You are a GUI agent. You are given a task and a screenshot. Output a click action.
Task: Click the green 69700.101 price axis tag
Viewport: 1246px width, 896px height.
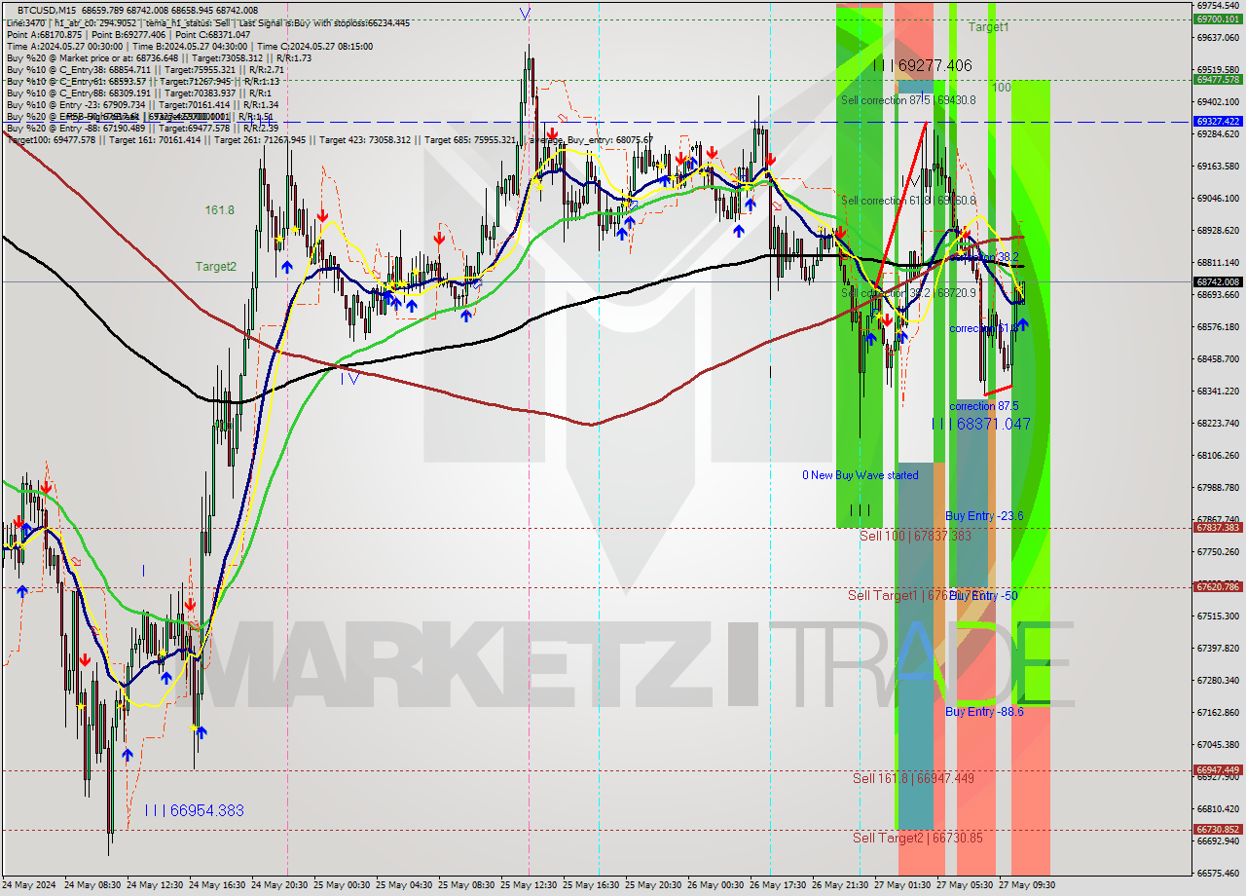click(x=1218, y=19)
